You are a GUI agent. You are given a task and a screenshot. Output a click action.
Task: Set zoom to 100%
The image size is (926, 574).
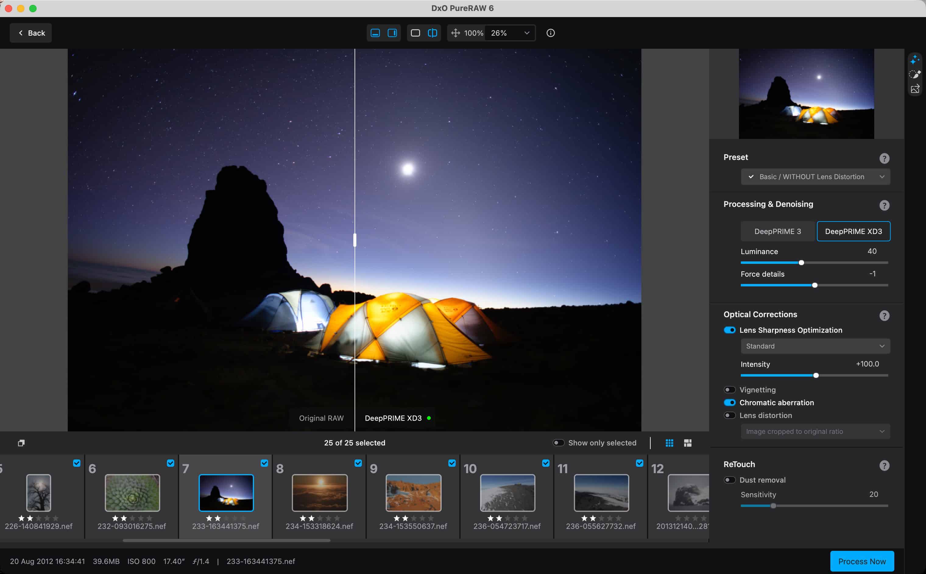tap(473, 33)
